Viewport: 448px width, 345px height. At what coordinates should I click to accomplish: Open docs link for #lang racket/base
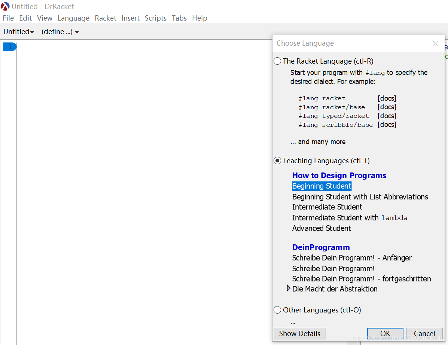[387, 107]
